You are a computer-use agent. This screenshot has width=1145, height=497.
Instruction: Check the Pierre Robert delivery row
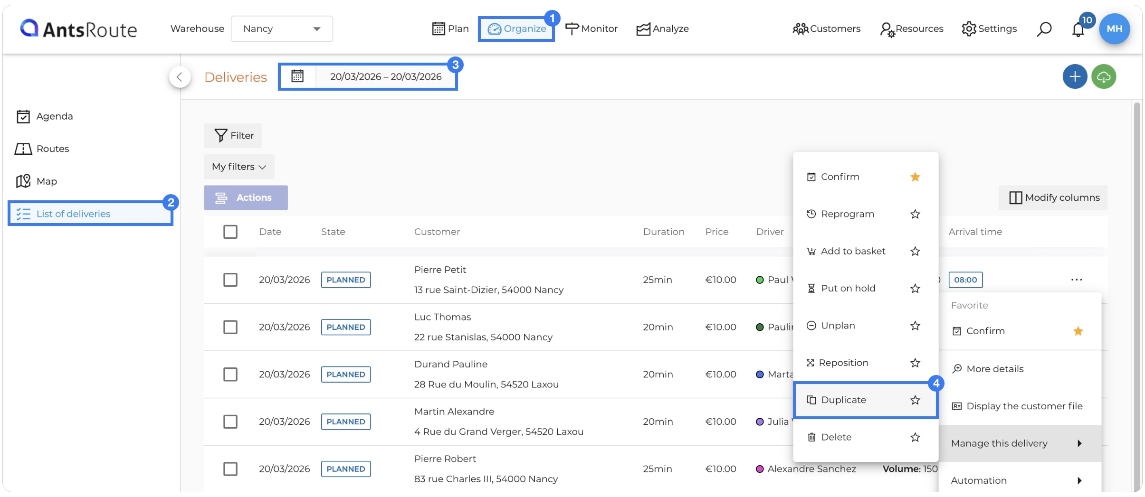point(230,469)
